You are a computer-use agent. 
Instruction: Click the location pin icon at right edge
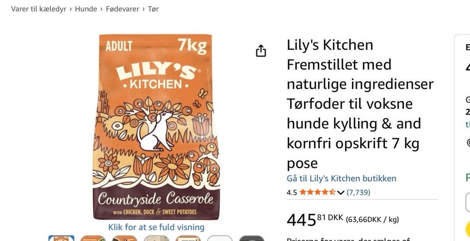tap(469, 143)
